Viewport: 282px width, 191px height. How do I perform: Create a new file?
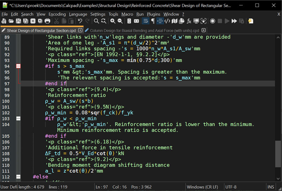(4, 21)
